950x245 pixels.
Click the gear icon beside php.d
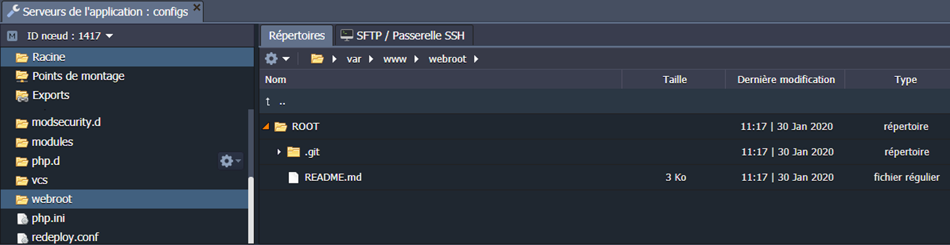point(227,160)
